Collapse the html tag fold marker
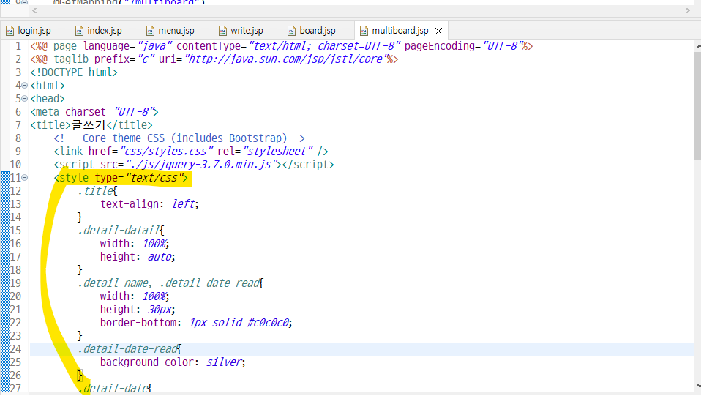Screen dimensions: 701x396 (x=25, y=86)
